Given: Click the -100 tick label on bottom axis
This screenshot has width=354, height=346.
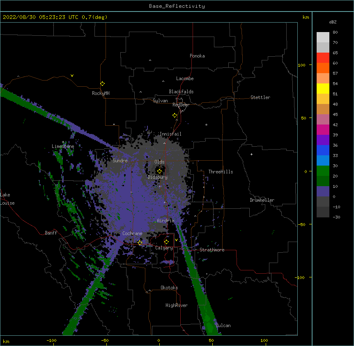Looking at the screenshot, I should (x=51, y=340).
